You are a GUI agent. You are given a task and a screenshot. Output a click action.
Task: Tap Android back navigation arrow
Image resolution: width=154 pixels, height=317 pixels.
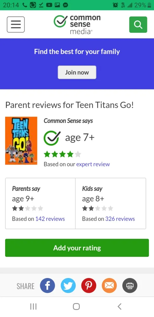120,307
